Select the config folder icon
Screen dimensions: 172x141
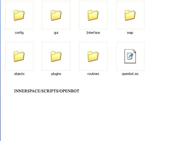19,15
